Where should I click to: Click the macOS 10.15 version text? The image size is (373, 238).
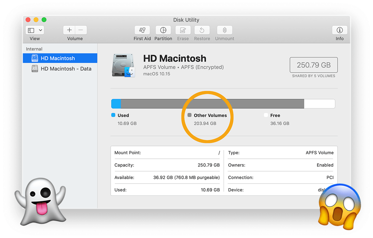[x=157, y=74]
